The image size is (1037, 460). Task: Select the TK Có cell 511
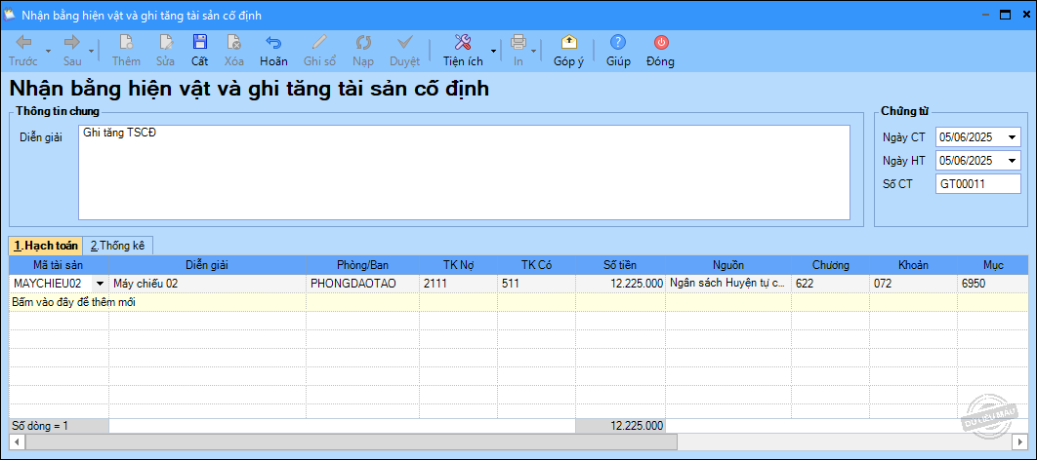pyautogui.click(x=536, y=284)
